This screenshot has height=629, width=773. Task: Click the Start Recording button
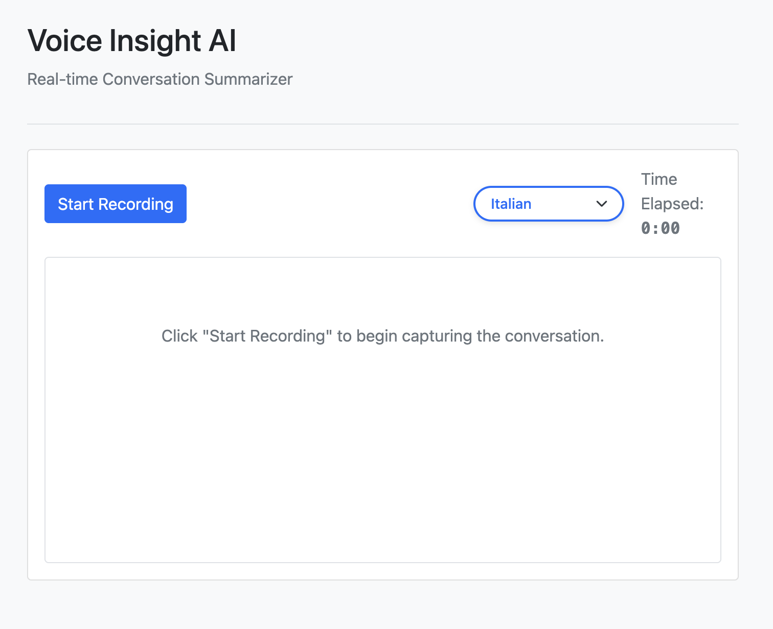[x=116, y=204]
